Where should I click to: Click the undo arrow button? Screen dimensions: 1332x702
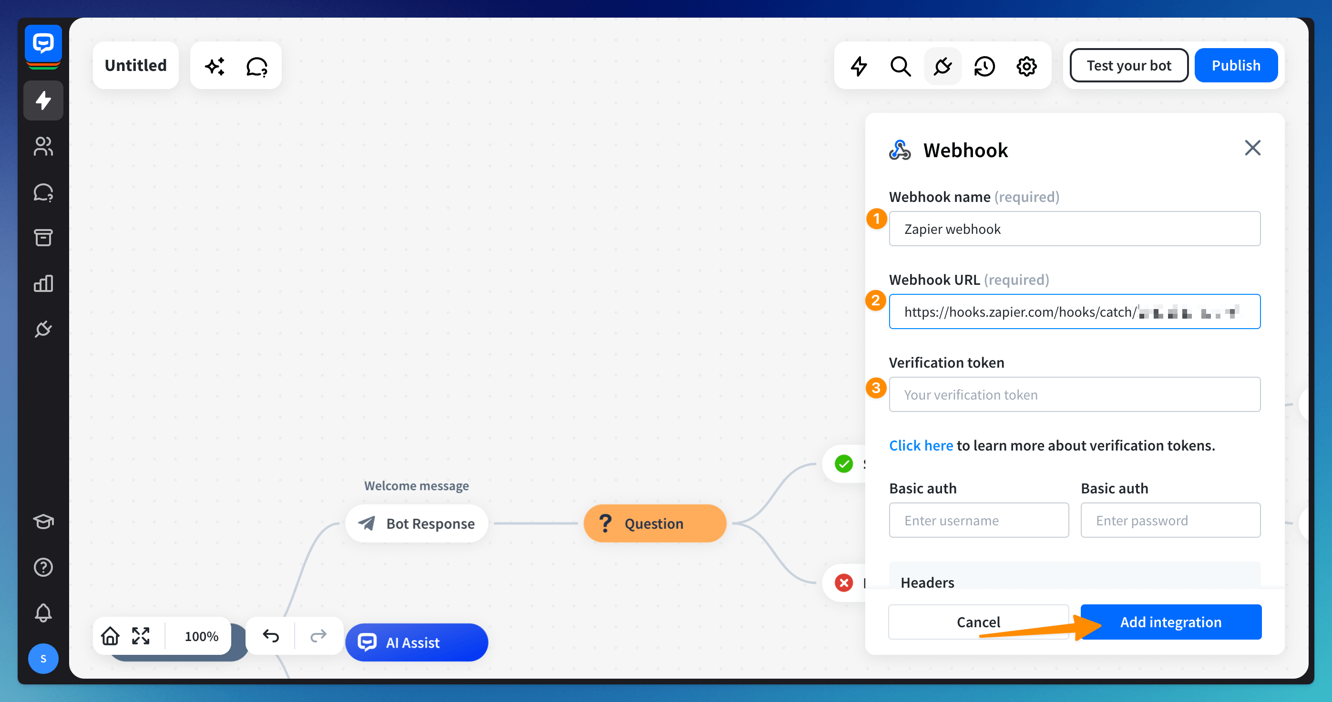(270, 635)
